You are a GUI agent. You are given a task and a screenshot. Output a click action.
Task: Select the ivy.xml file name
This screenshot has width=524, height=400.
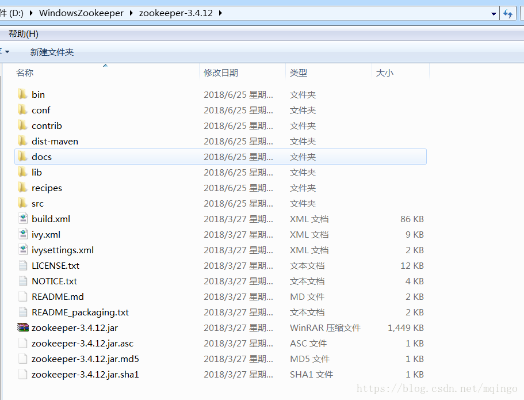[46, 234]
